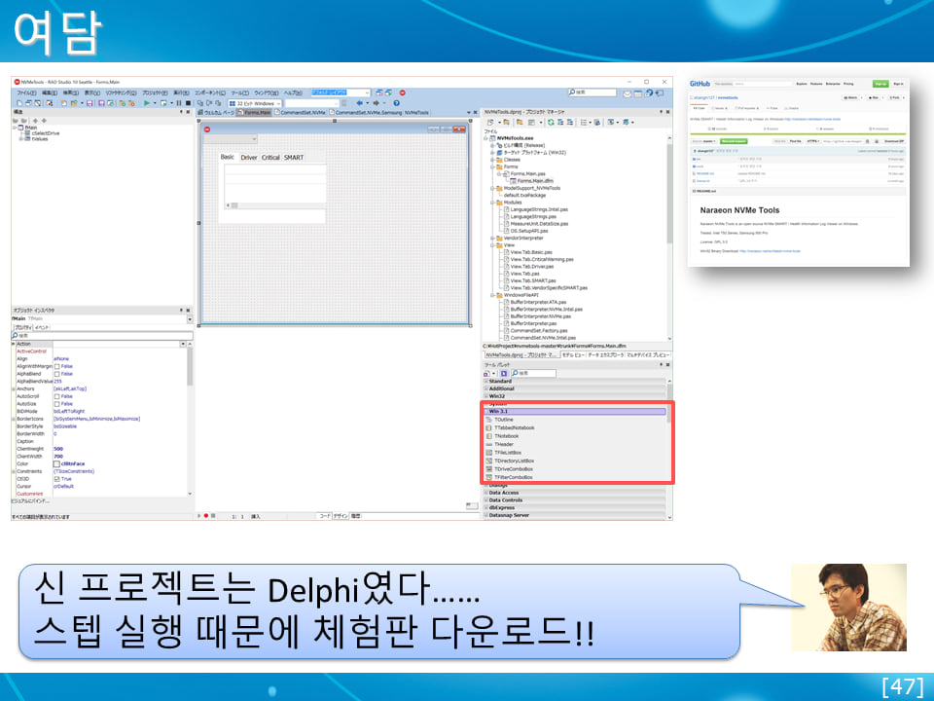This screenshot has height=701, width=934.
Task: Click the green Refresh icon in Project Manager
Action: [x=551, y=123]
